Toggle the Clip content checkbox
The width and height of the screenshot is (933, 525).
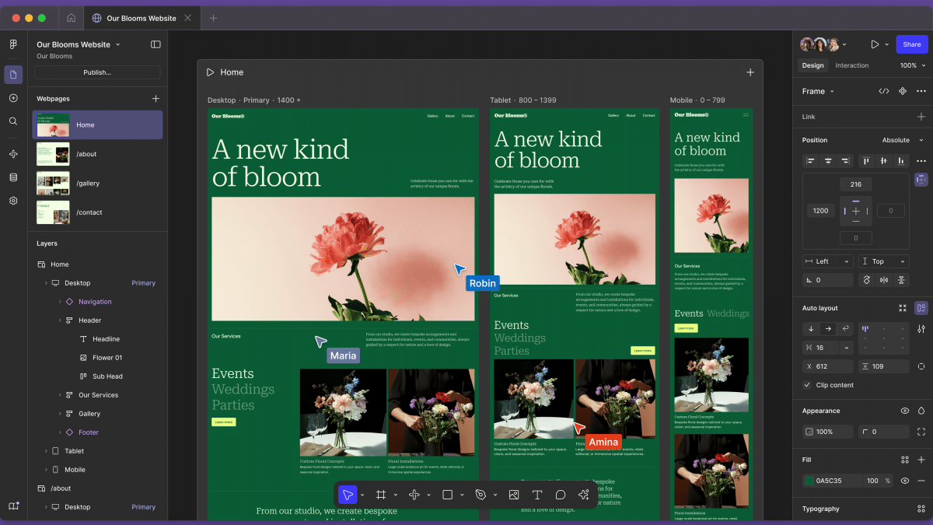point(807,385)
